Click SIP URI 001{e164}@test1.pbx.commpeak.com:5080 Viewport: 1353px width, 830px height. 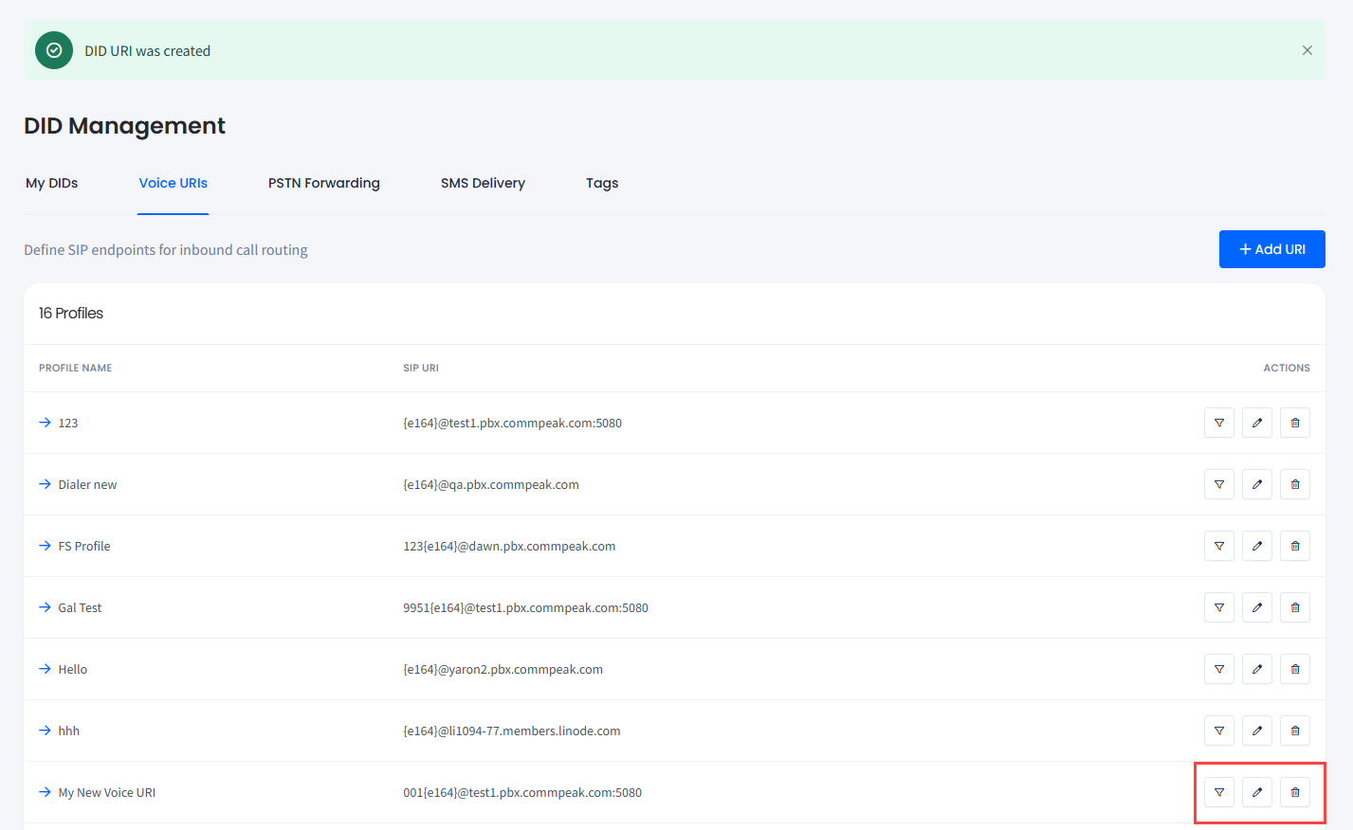pos(522,792)
